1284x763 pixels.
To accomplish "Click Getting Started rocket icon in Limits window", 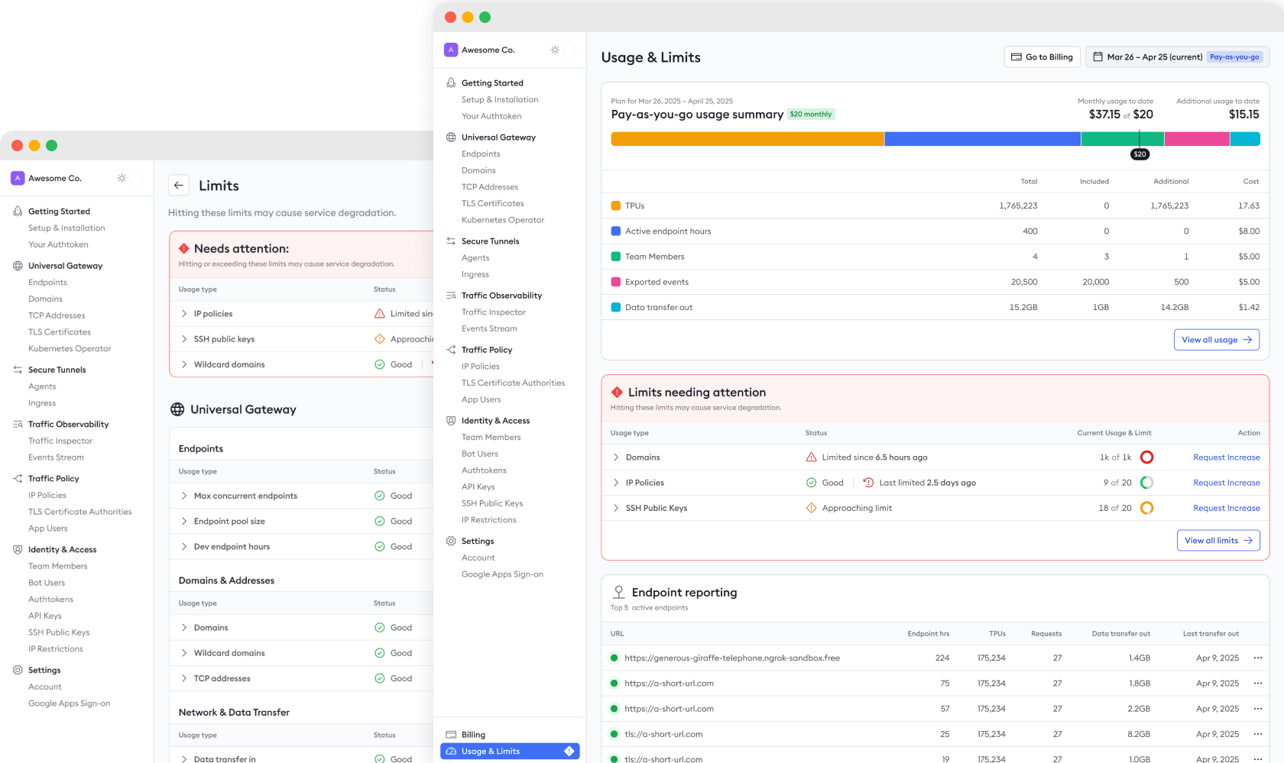I will pos(18,211).
